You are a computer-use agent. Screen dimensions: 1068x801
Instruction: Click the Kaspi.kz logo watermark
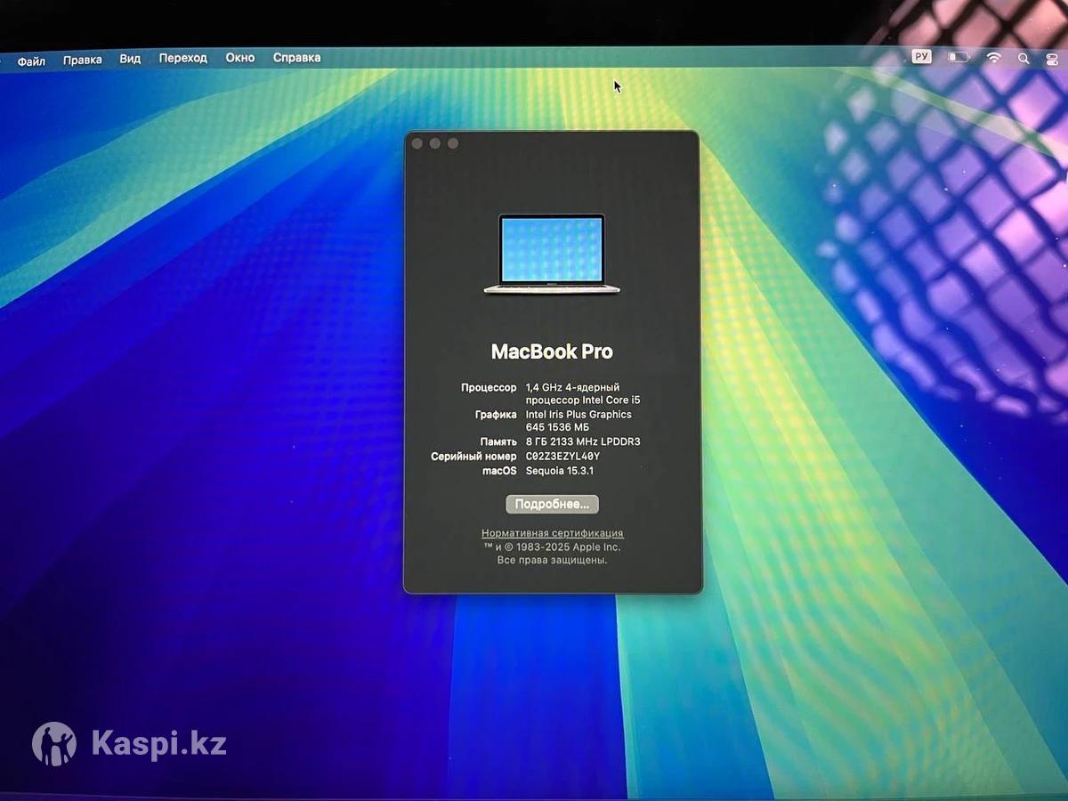(x=129, y=744)
